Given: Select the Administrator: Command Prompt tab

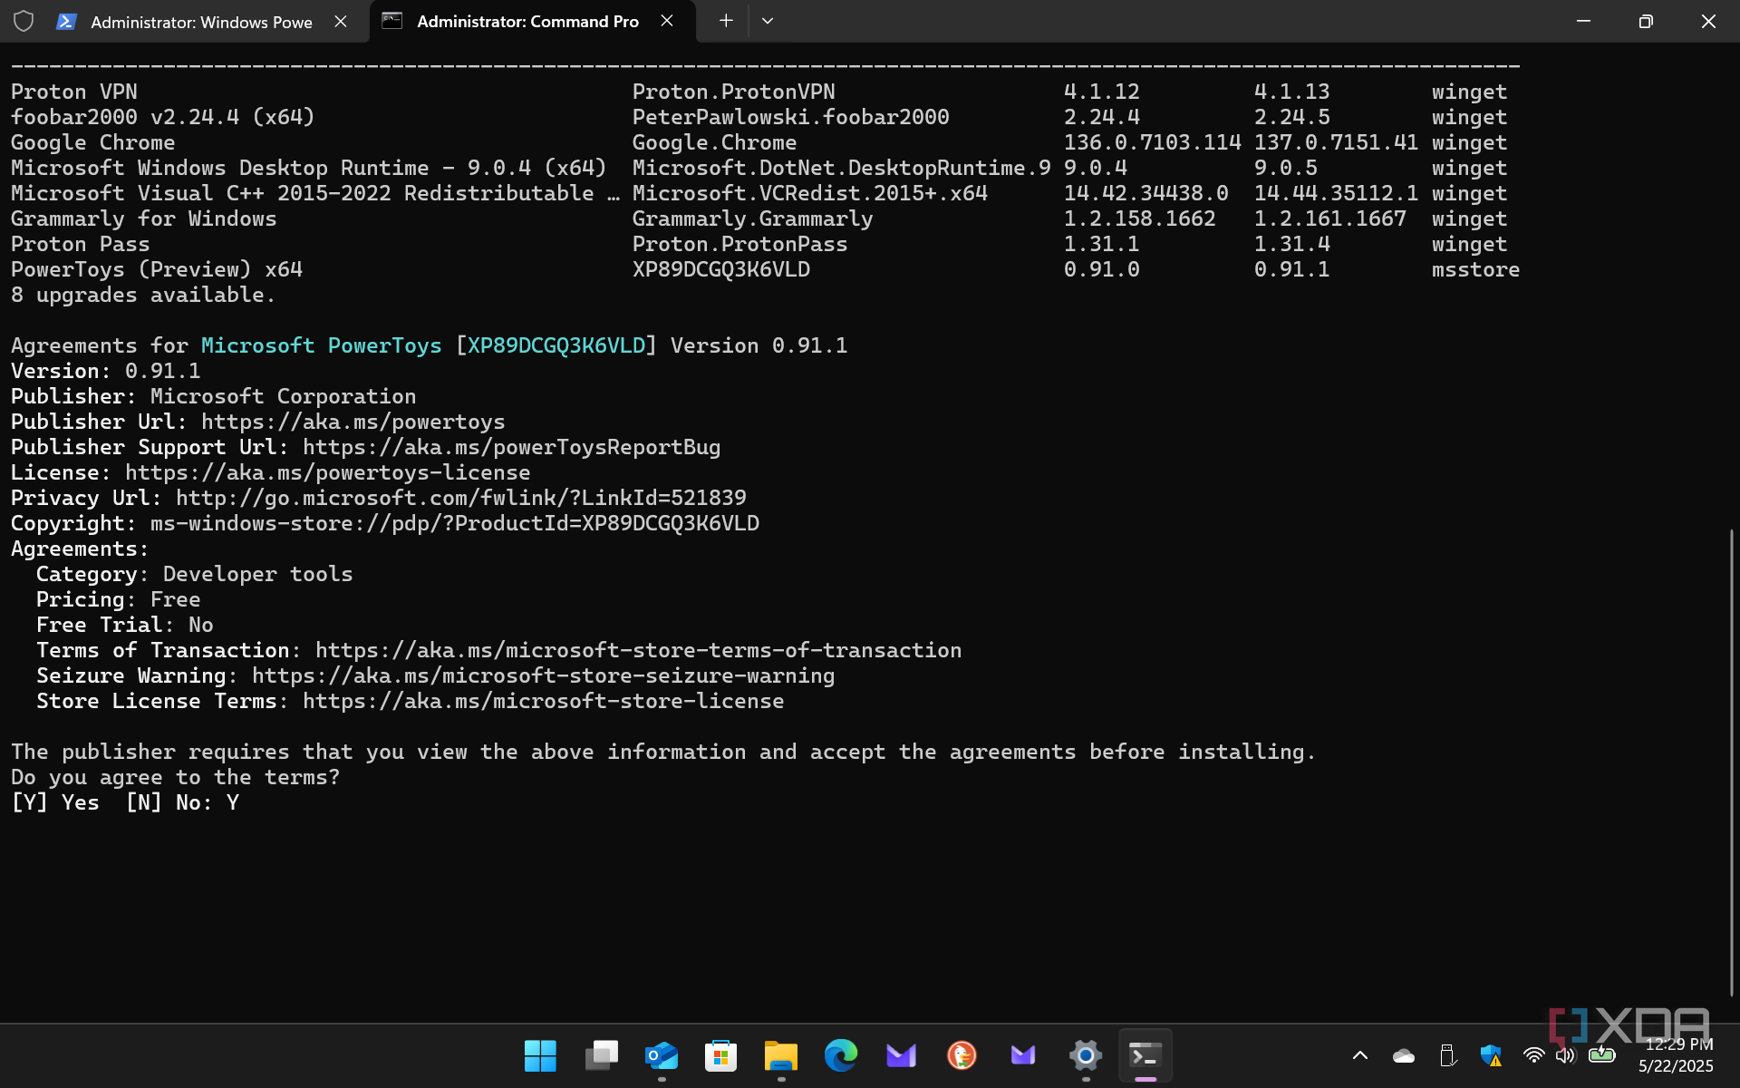Looking at the screenshot, I should 526,22.
